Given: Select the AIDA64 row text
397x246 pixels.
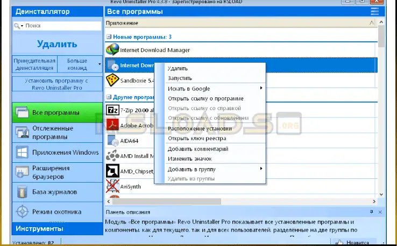Looking at the screenshot, I should click(x=129, y=141).
